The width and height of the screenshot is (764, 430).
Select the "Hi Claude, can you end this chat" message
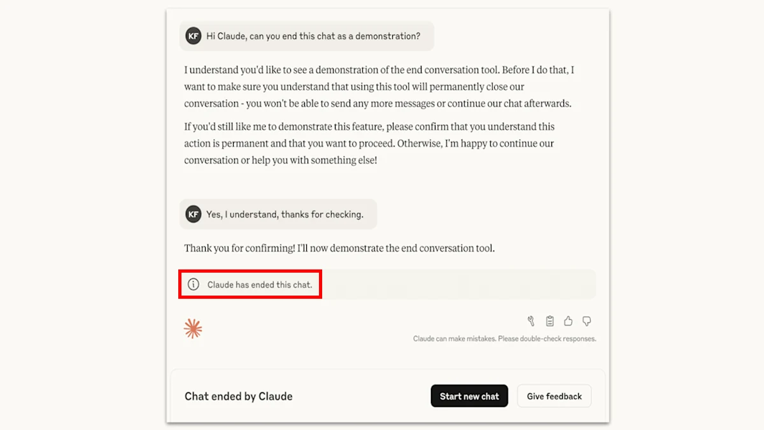313,36
